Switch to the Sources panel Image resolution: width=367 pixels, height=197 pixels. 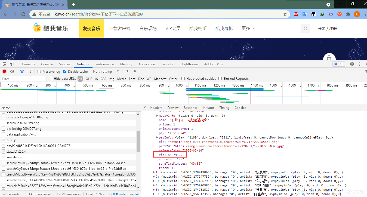tap(65, 64)
